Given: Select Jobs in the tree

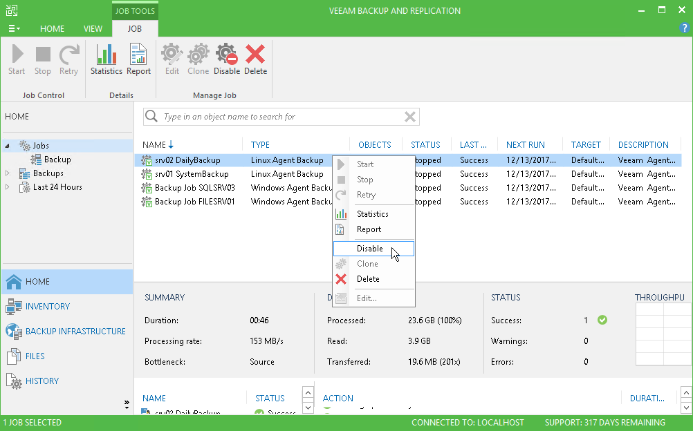Looking at the screenshot, I should pyautogui.click(x=41, y=146).
